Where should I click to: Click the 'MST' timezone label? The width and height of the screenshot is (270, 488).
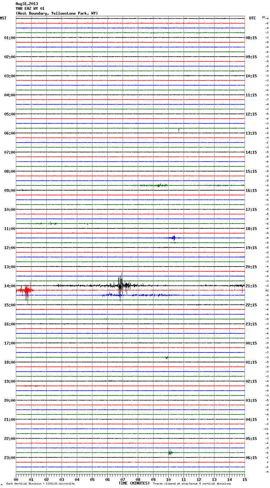(3, 18)
